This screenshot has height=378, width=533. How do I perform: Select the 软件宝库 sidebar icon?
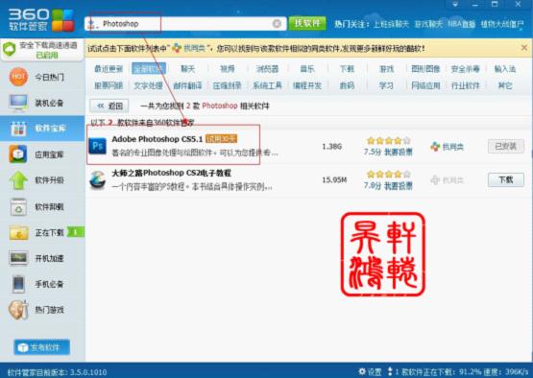[18, 129]
